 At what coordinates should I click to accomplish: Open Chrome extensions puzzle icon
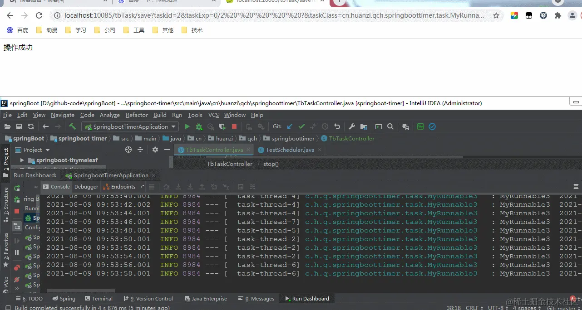(558, 15)
